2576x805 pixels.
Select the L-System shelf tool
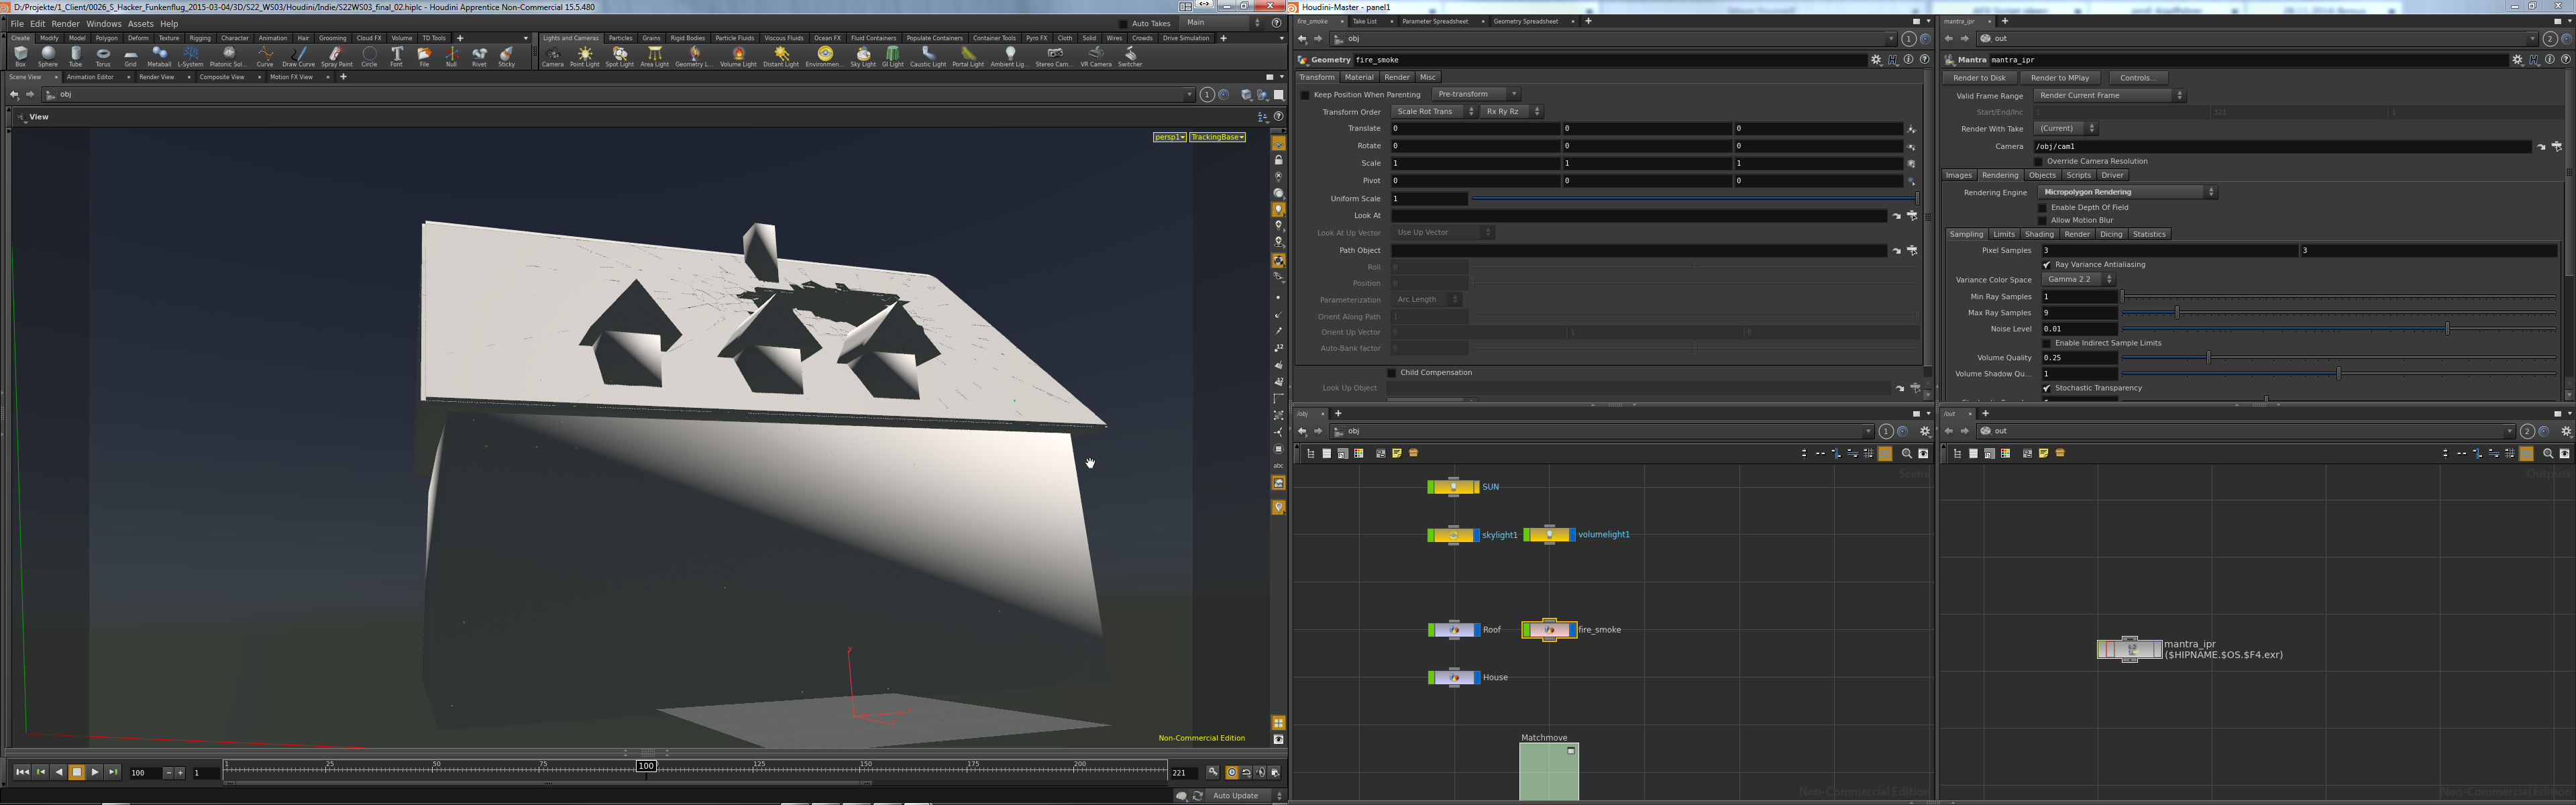[190, 56]
